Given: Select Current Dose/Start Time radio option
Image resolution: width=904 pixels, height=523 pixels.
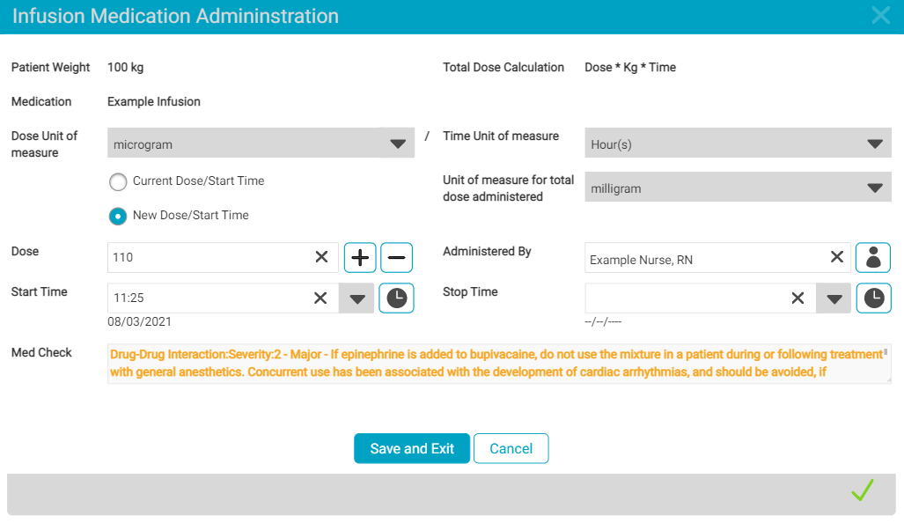Looking at the screenshot, I should (x=118, y=181).
